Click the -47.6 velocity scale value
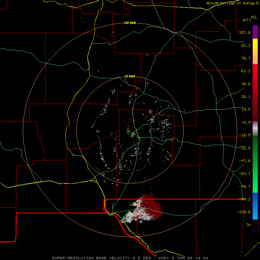The height and width of the screenshot is (260, 260). pyautogui.click(x=245, y=161)
